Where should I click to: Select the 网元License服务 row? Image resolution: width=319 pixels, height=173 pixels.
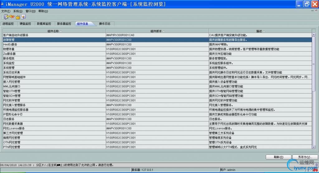pos(157,129)
